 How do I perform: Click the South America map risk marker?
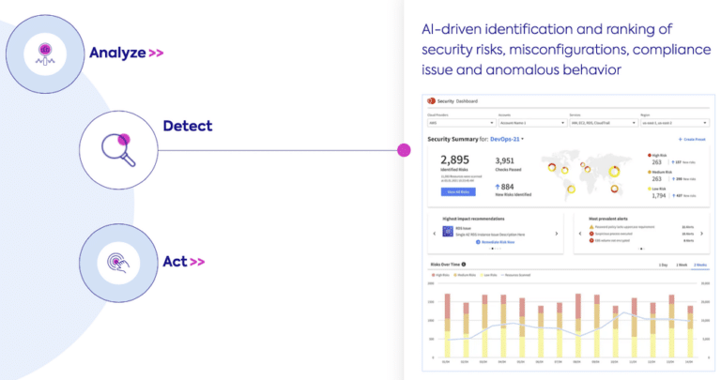571,189
